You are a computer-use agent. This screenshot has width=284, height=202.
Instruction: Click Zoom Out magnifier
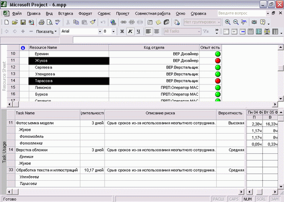[236, 22]
